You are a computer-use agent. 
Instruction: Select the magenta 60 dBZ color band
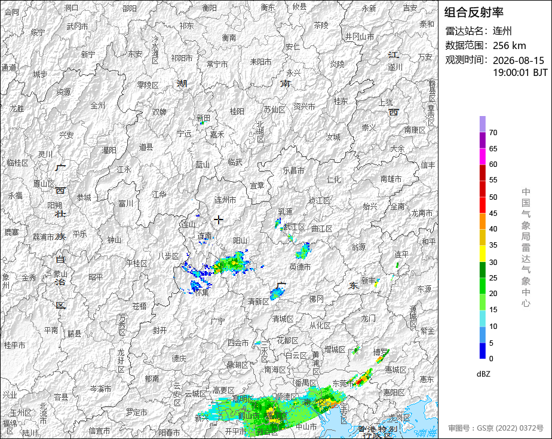pos(482,156)
